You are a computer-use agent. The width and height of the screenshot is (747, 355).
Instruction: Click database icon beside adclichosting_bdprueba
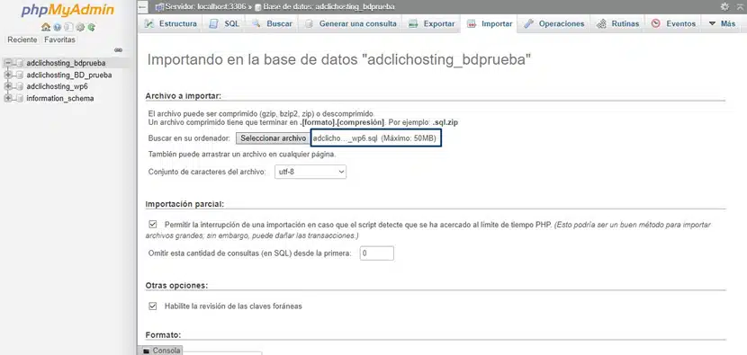click(20, 63)
